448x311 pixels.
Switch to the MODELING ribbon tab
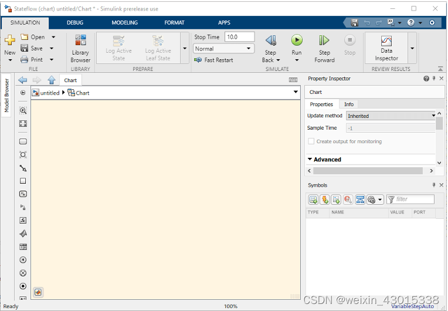[x=124, y=22]
